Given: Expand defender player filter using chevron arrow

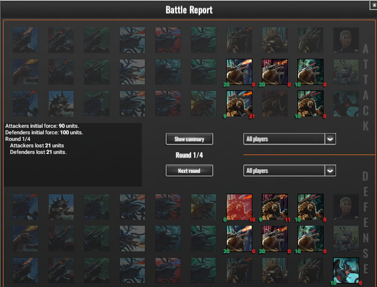Looking at the screenshot, I should pos(330,171).
